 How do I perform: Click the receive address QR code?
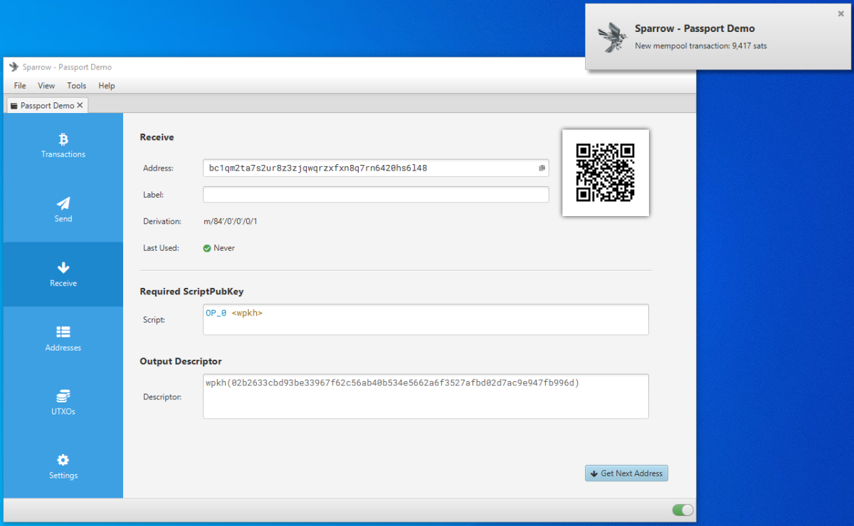click(x=605, y=173)
